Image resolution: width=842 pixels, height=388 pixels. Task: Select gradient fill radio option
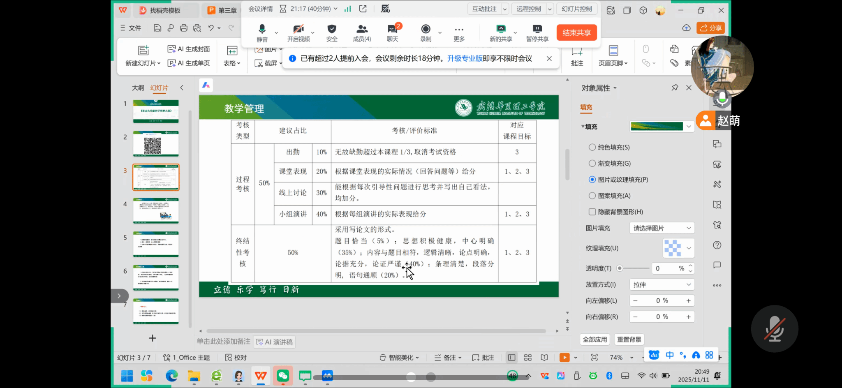click(x=592, y=163)
